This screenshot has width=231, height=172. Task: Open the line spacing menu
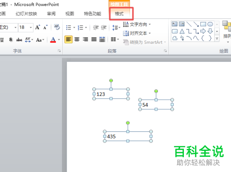coord(116,28)
